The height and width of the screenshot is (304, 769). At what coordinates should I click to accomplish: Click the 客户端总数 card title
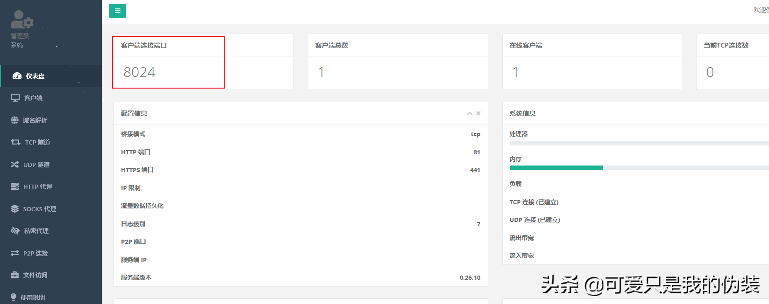pos(332,45)
